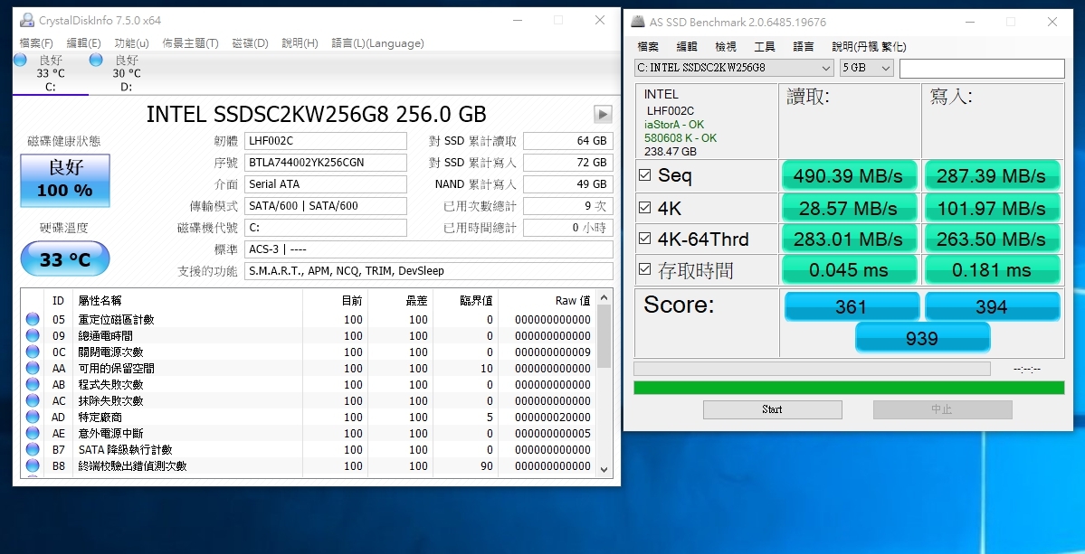
Task: Open 語言 menu in AS SSD Benchmark
Action: 804,47
